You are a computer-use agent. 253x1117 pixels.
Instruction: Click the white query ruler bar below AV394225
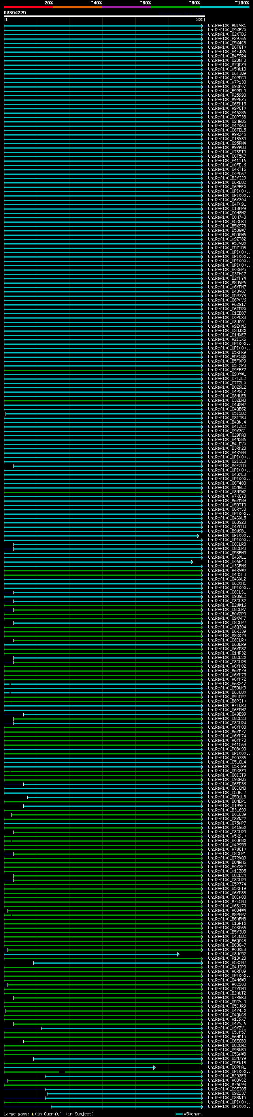point(104,17)
